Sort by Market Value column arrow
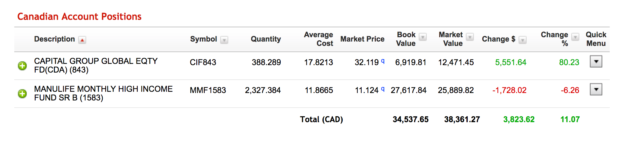The height and width of the screenshot is (142, 624). [470, 37]
